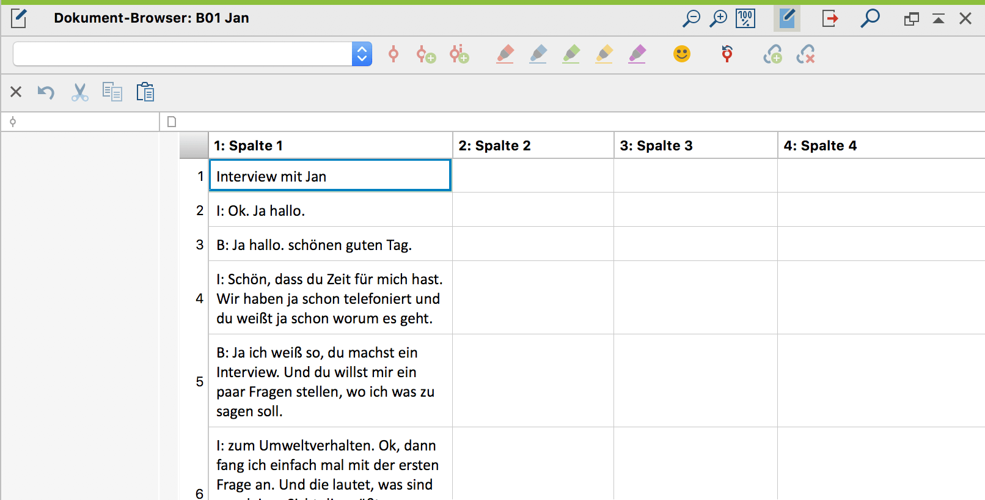Toggle Edit mode pencil button
Screen dimensions: 985x500
[x=787, y=18]
